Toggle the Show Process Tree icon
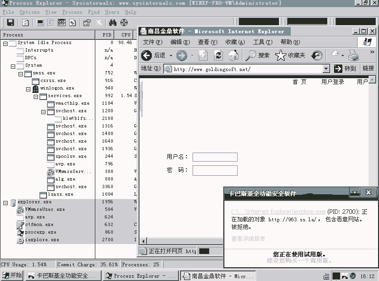379x281 pixels. pos(51,23)
